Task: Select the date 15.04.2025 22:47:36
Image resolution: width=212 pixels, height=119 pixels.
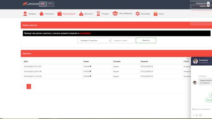Action: coord(32,71)
